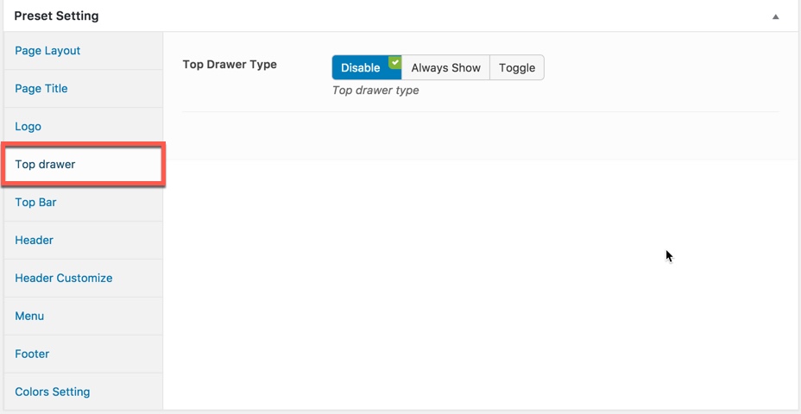
Task: Switch to the Menu tab
Action: click(83, 316)
